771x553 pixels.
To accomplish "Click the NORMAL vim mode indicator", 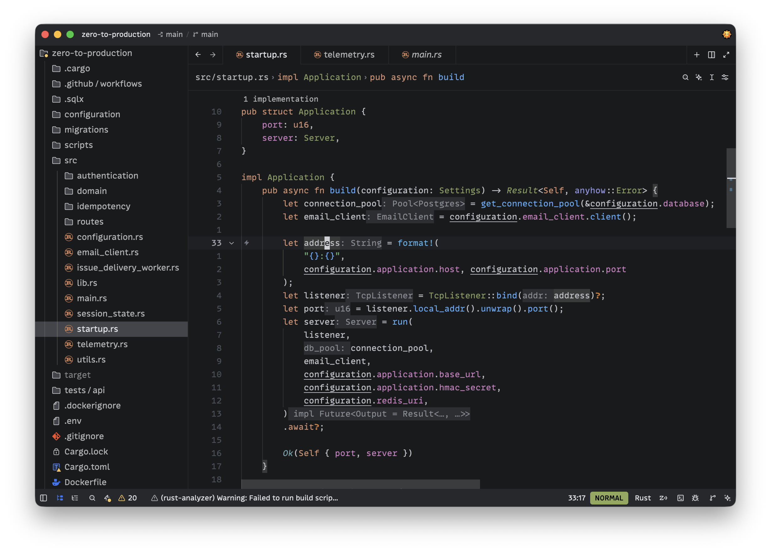I will [609, 498].
